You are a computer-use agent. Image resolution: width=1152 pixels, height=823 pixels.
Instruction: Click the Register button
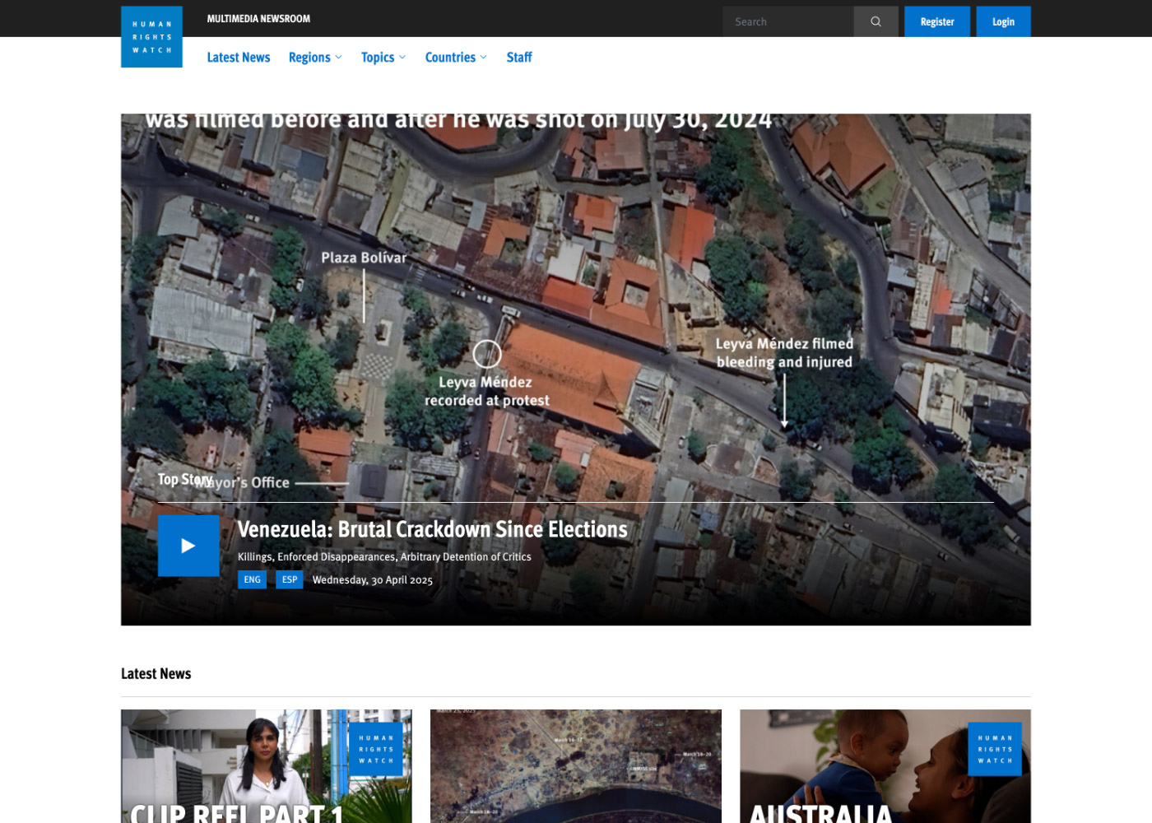pyautogui.click(x=936, y=22)
